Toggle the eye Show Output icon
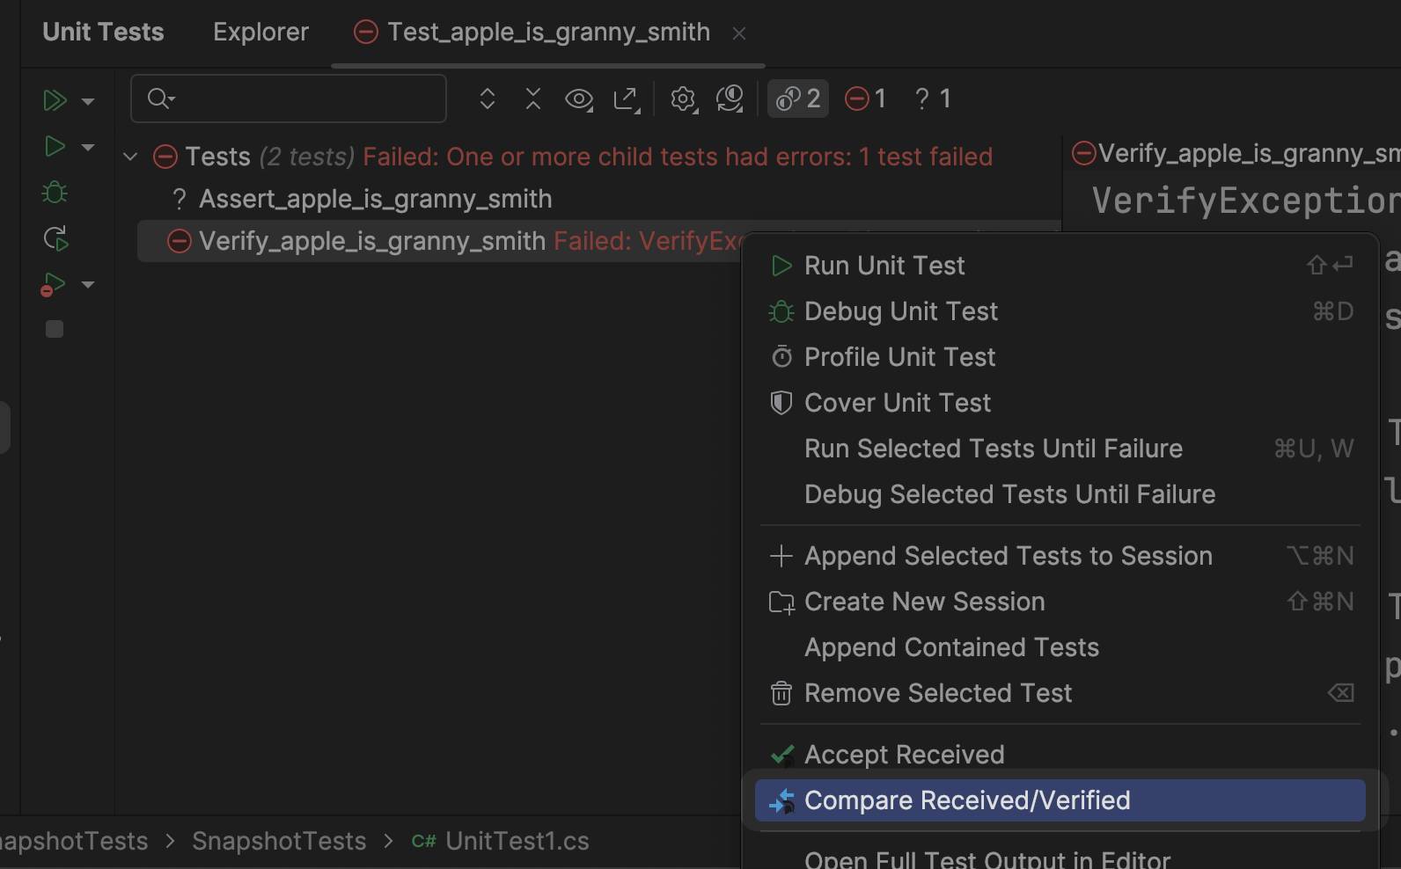The image size is (1401, 869). coord(579,99)
